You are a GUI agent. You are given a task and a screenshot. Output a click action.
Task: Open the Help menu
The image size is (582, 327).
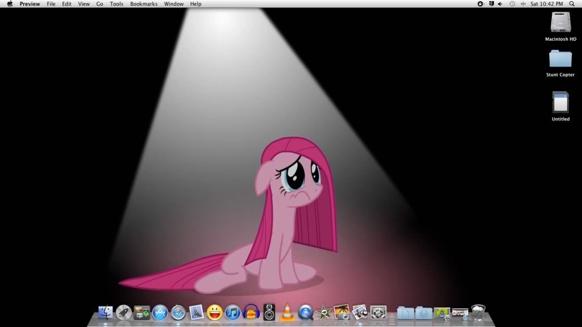click(196, 4)
